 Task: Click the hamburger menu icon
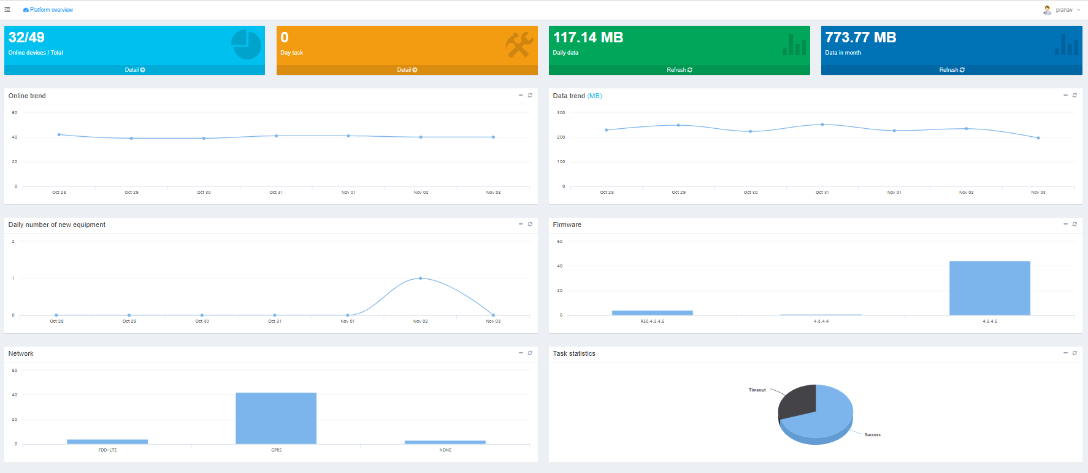point(7,10)
